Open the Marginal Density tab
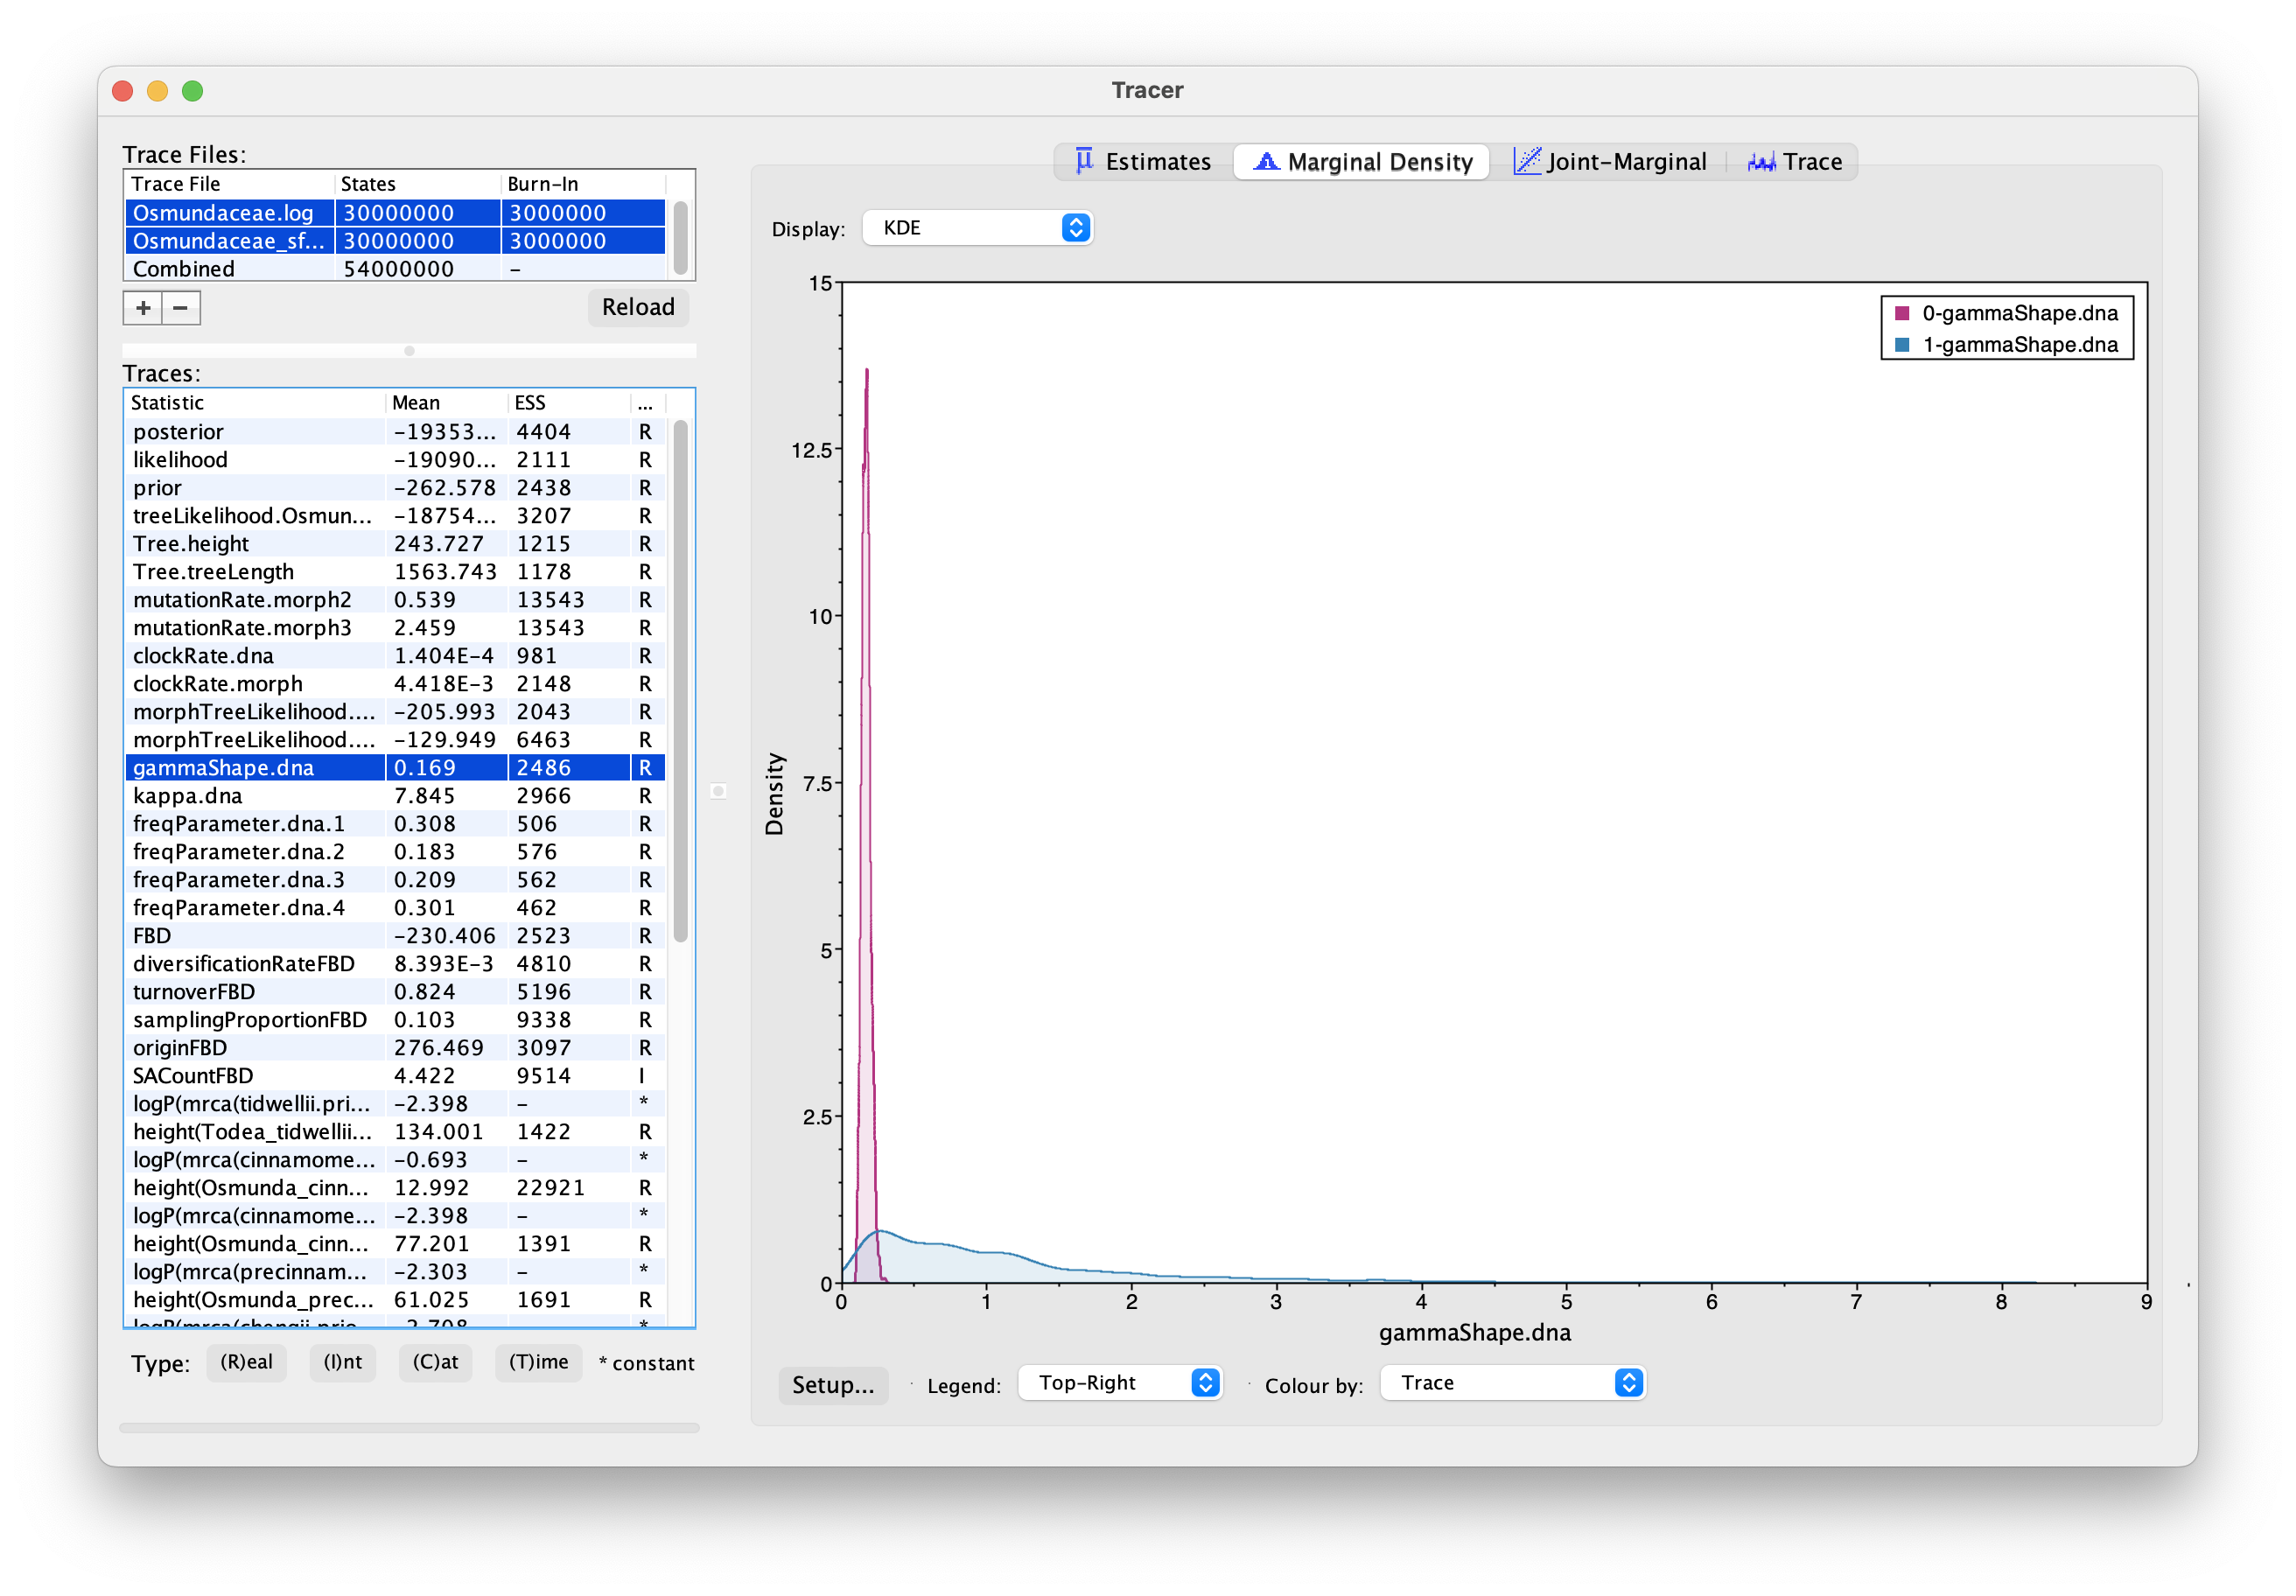The height and width of the screenshot is (1596, 2296). click(x=1362, y=162)
